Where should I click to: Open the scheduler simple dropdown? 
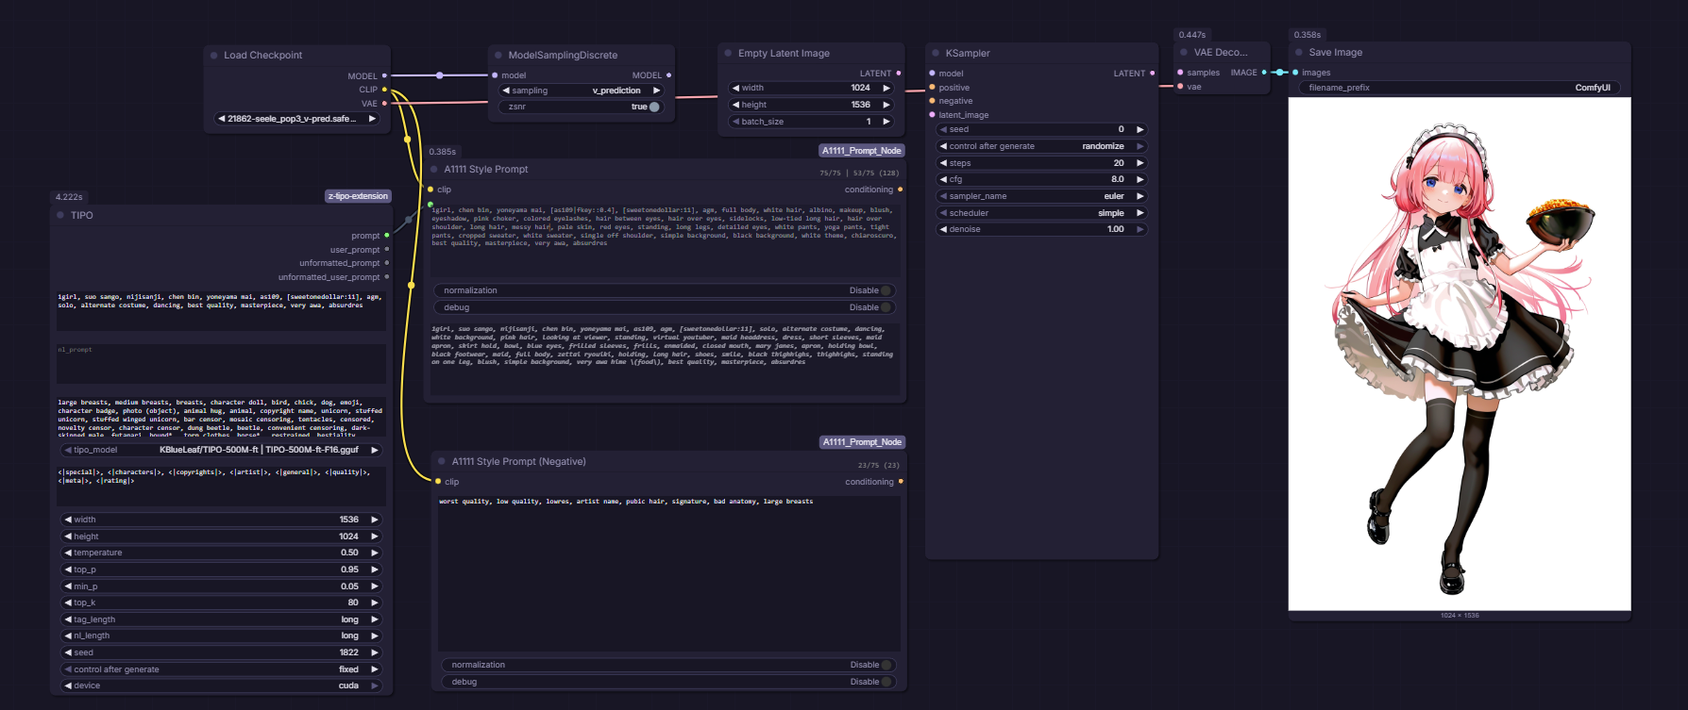coord(1041,213)
